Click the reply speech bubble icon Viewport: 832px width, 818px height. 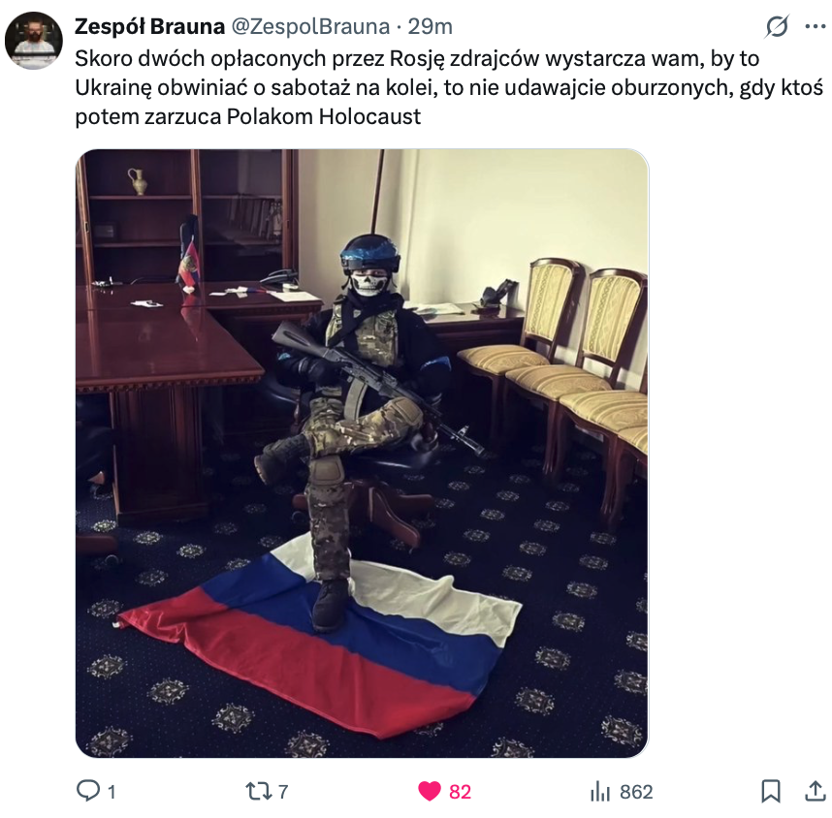(x=87, y=791)
